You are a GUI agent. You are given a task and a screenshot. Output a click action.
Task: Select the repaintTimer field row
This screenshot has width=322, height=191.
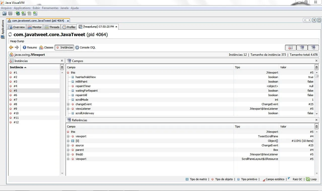click(190, 86)
